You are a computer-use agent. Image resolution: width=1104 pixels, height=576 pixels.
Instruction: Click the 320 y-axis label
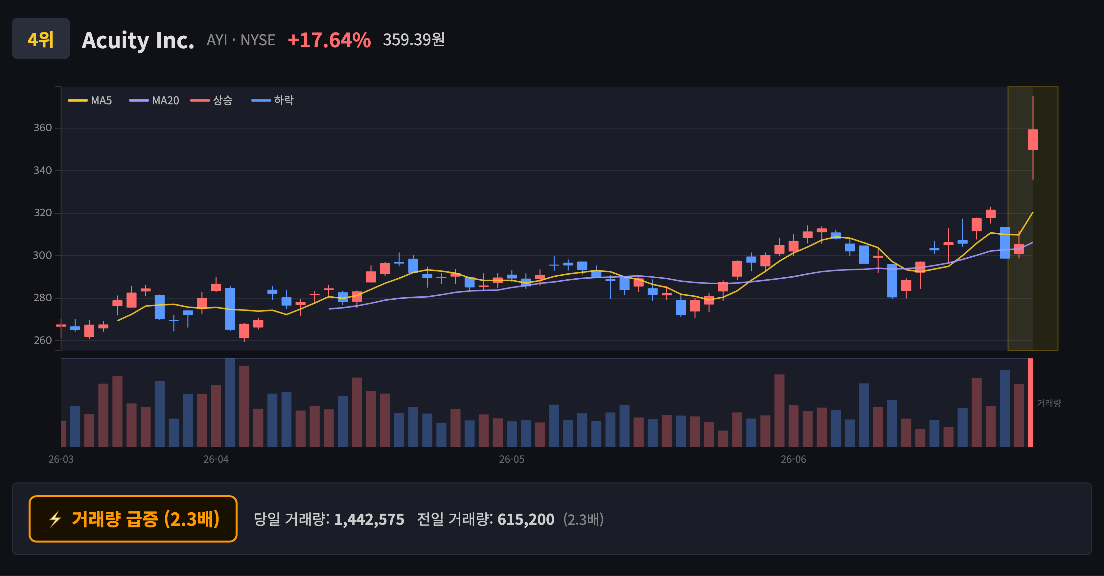pos(43,213)
